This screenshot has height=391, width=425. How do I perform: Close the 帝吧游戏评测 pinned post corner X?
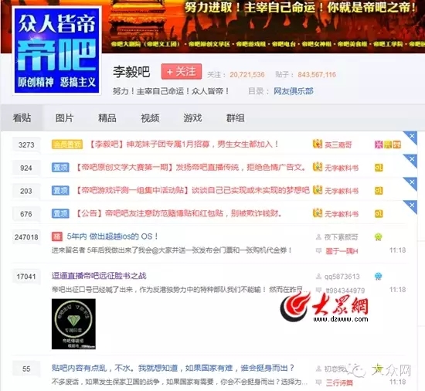pyautogui.click(x=412, y=182)
